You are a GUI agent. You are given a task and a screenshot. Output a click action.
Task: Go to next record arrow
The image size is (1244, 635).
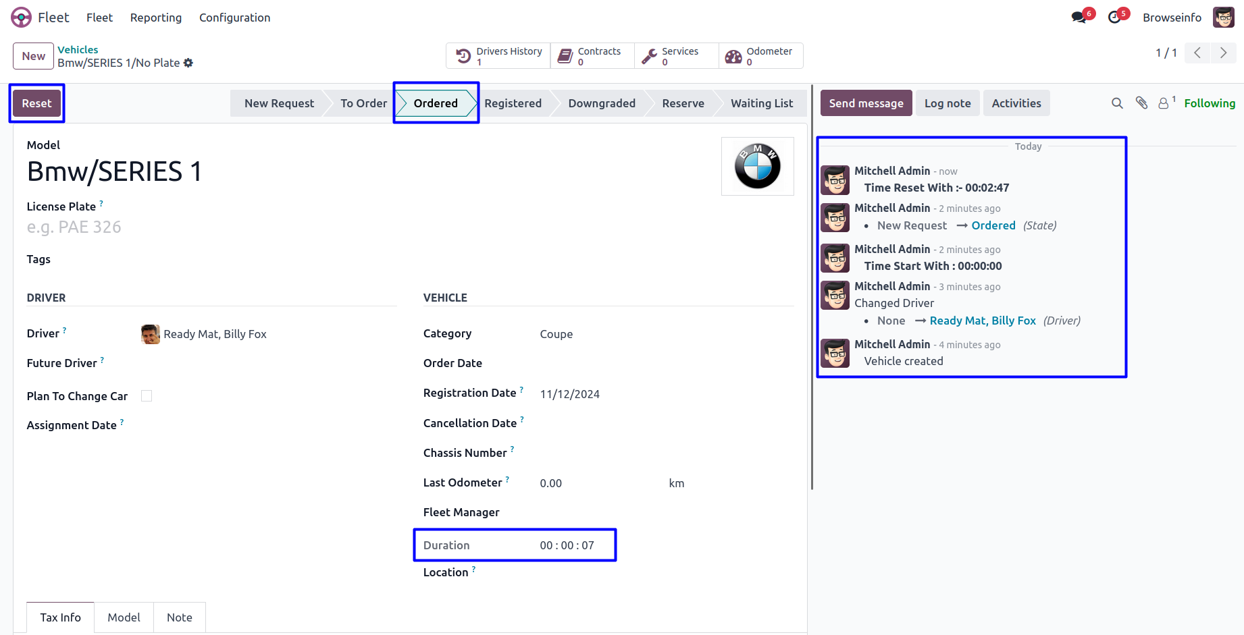tap(1223, 53)
